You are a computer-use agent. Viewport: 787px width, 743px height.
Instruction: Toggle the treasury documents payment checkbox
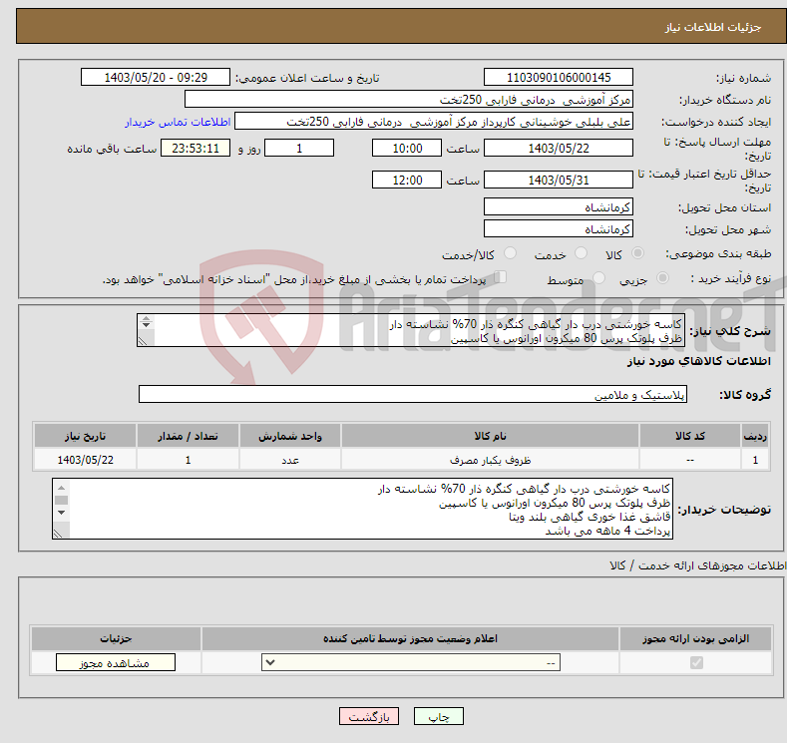point(501,277)
